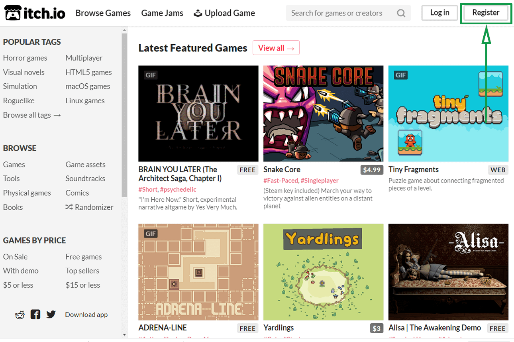Open Soundtracks category
The height and width of the screenshot is (342, 514).
tap(85, 179)
